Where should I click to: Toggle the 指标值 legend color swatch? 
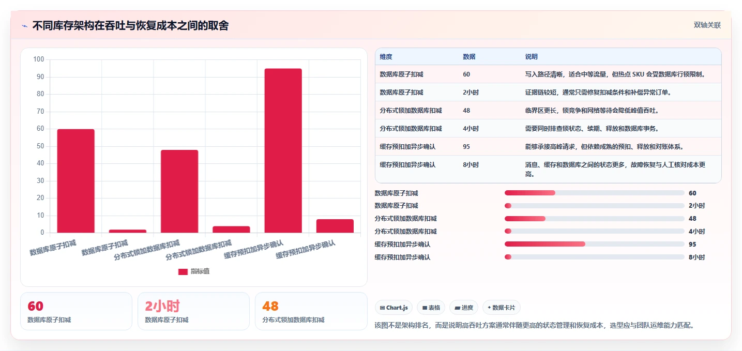(183, 271)
